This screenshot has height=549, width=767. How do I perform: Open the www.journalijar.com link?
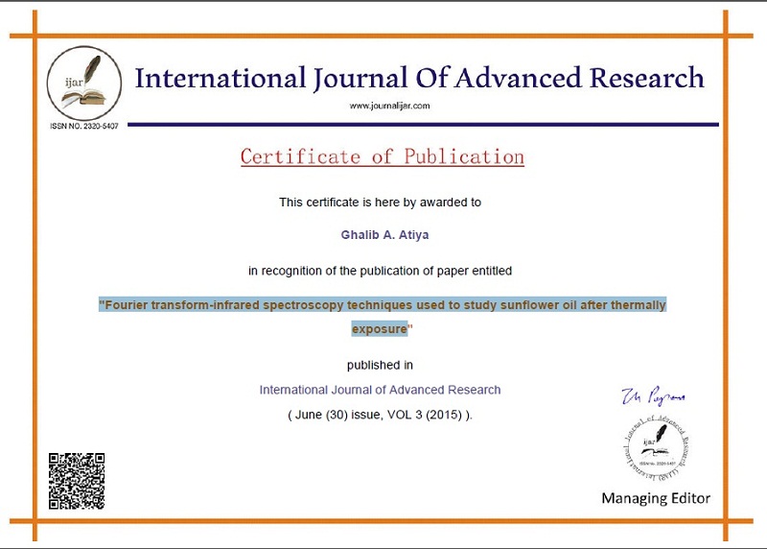[389, 106]
